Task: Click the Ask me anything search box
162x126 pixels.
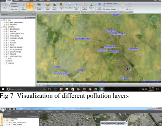Action: [x=26, y=89]
